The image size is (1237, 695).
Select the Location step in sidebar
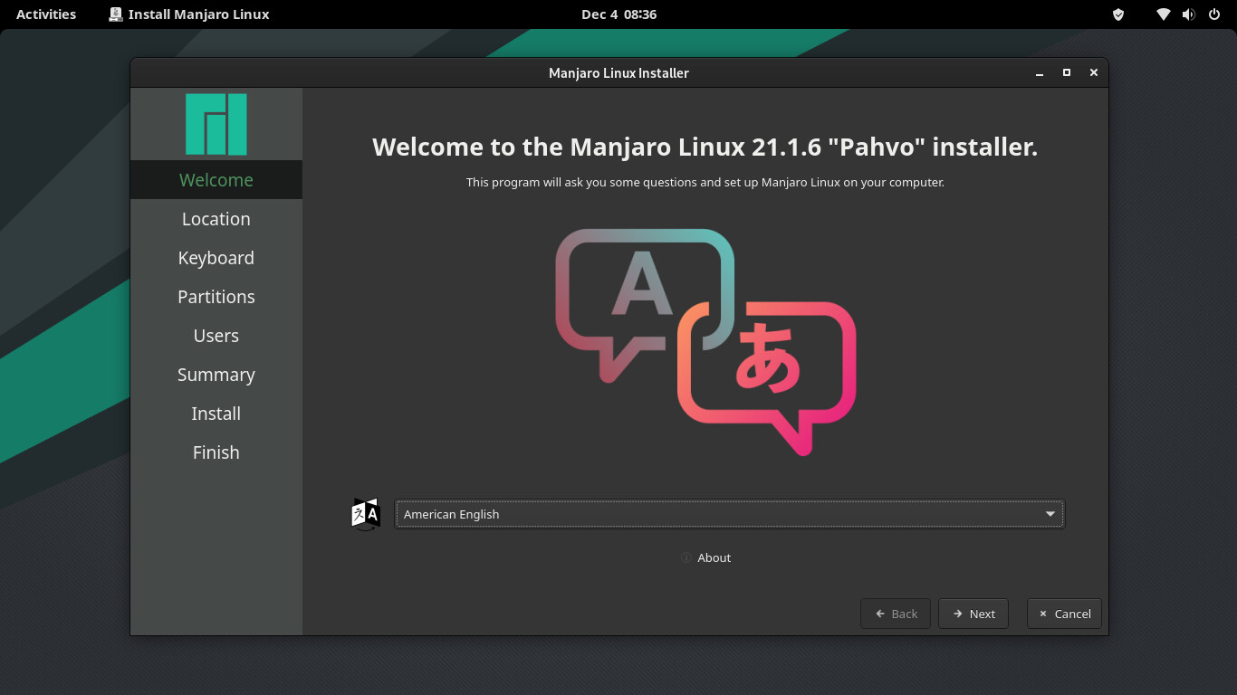click(x=216, y=219)
